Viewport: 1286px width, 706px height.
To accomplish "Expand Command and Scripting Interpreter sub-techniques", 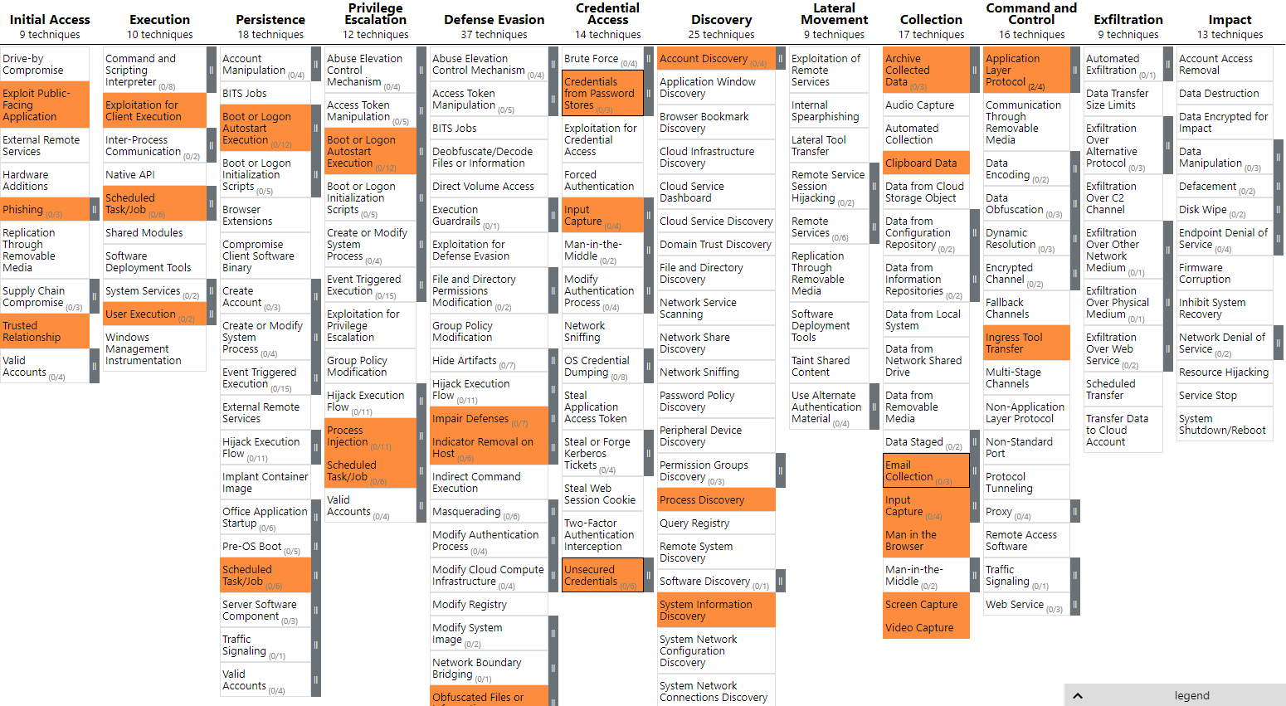I will tap(211, 70).
